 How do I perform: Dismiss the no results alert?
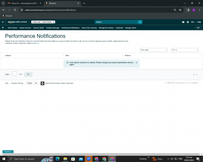tap(136, 62)
